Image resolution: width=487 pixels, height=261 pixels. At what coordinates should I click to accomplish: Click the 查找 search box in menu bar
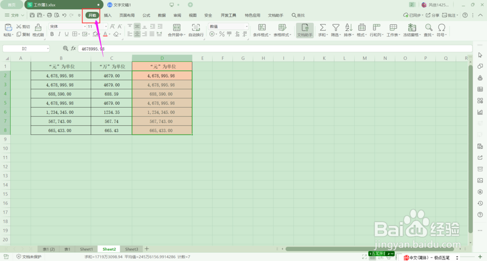(x=298, y=15)
